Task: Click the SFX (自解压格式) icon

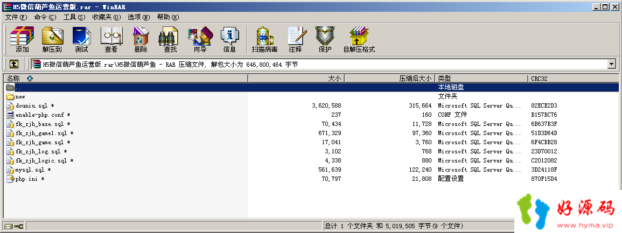Action: tap(359, 40)
